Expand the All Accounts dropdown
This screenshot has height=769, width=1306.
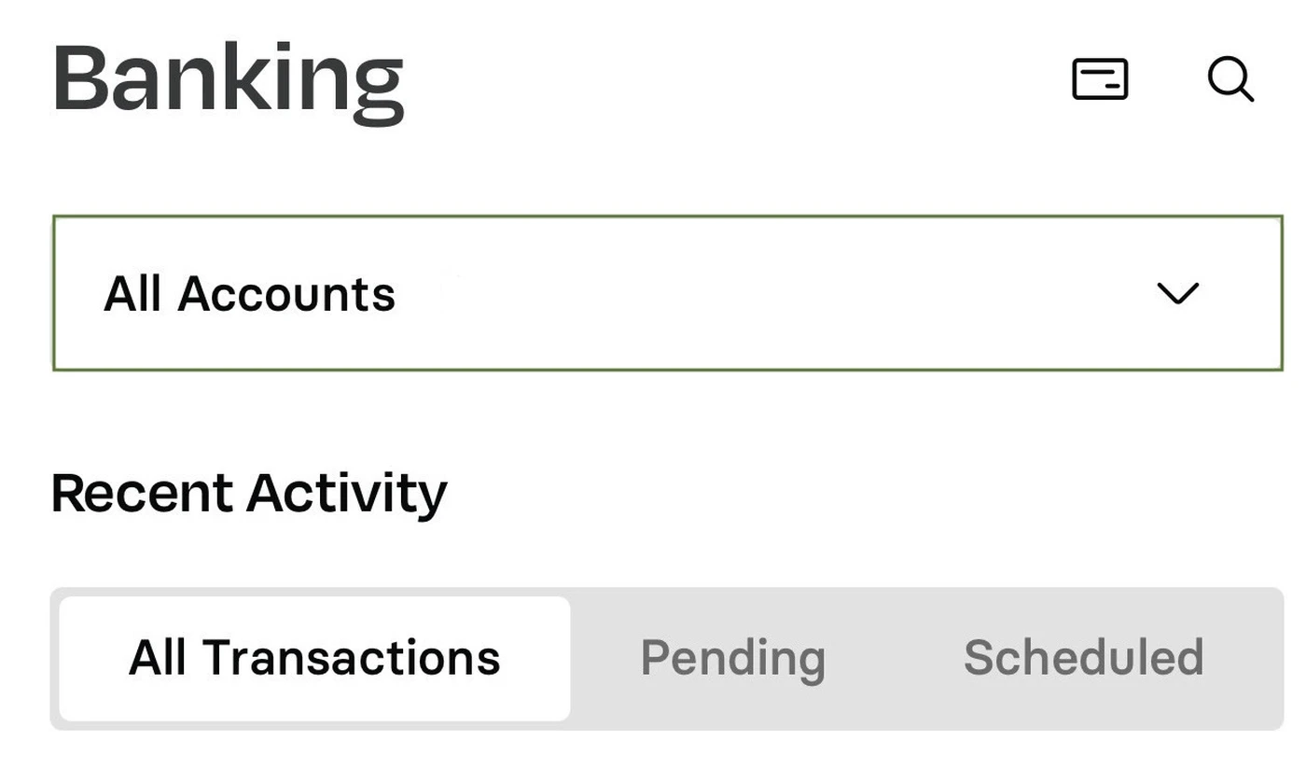click(668, 293)
